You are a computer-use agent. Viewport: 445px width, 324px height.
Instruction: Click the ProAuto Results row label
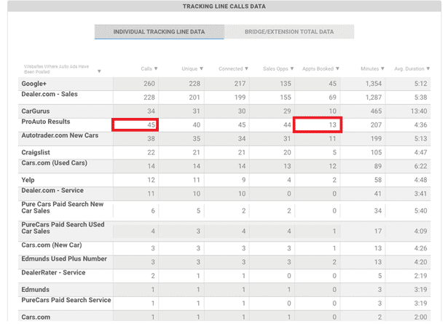(x=46, y=122)
